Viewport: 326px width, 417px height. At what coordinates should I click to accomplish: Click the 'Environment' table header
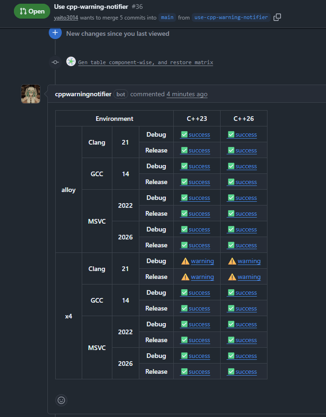coord(115,119)
